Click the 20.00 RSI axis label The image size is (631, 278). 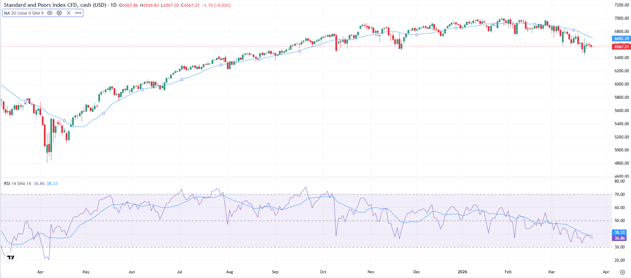[x=619, y=260]
